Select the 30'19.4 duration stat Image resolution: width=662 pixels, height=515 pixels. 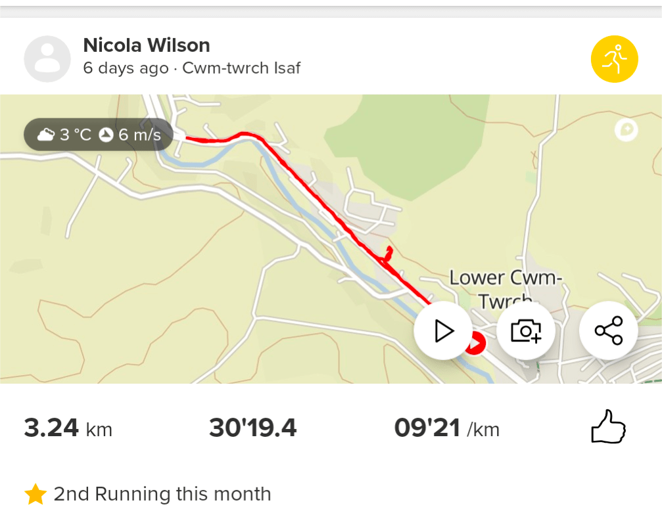click(253, 428)
